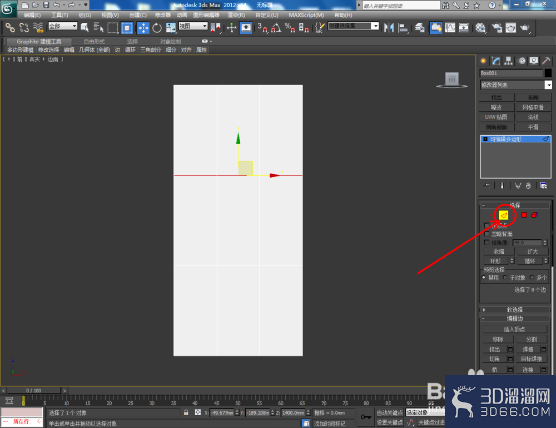Click the black object color swatch
This screenshot has height=428, width=556.
click(x=548, y=73)
